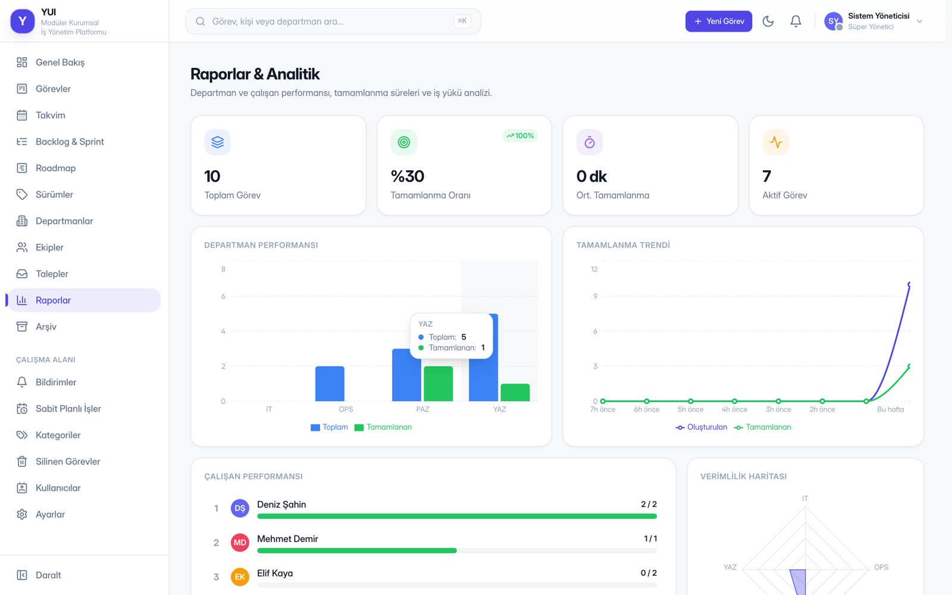Select Sürümler in the sidebar
952x595 pixels.
point(84,195)
